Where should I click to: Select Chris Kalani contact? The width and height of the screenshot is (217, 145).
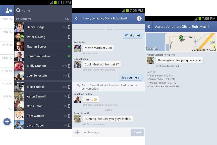pyautogui.click(x=43, y=106)
